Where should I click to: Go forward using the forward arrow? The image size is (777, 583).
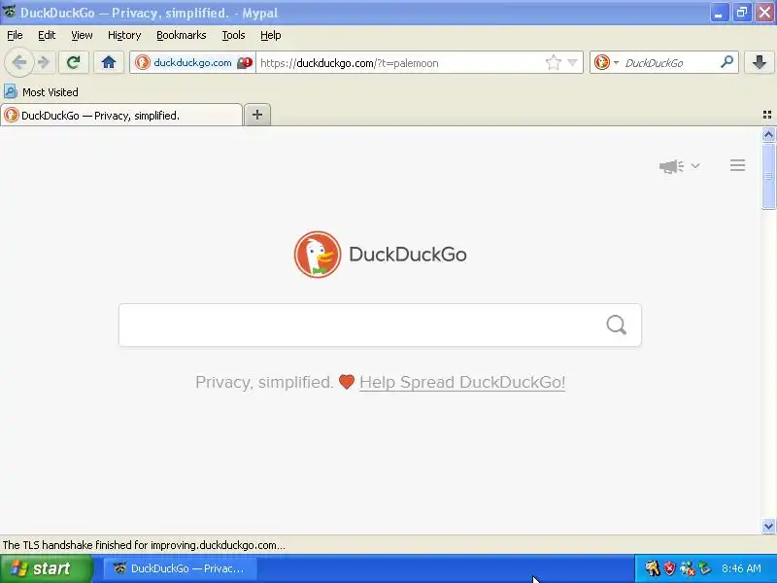coord(44,63)
